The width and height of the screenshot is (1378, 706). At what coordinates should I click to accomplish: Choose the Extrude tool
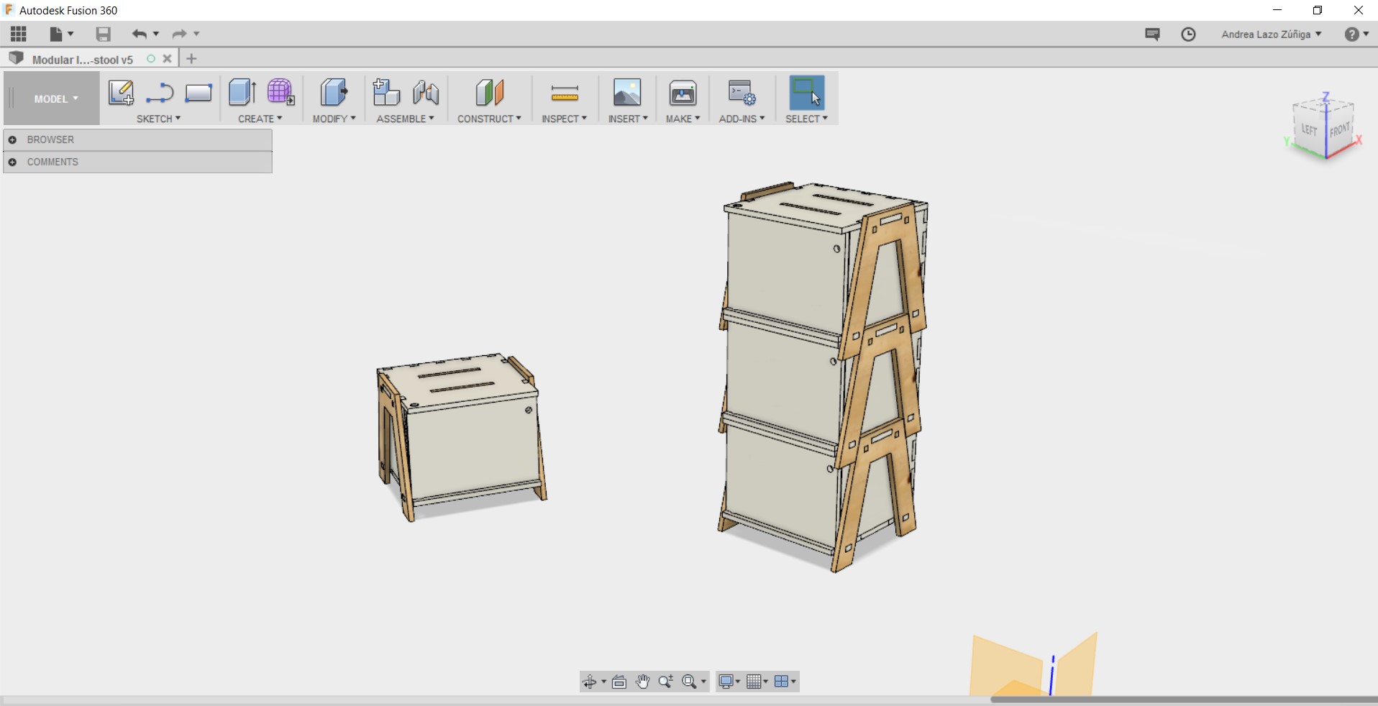tap(242, 93)
